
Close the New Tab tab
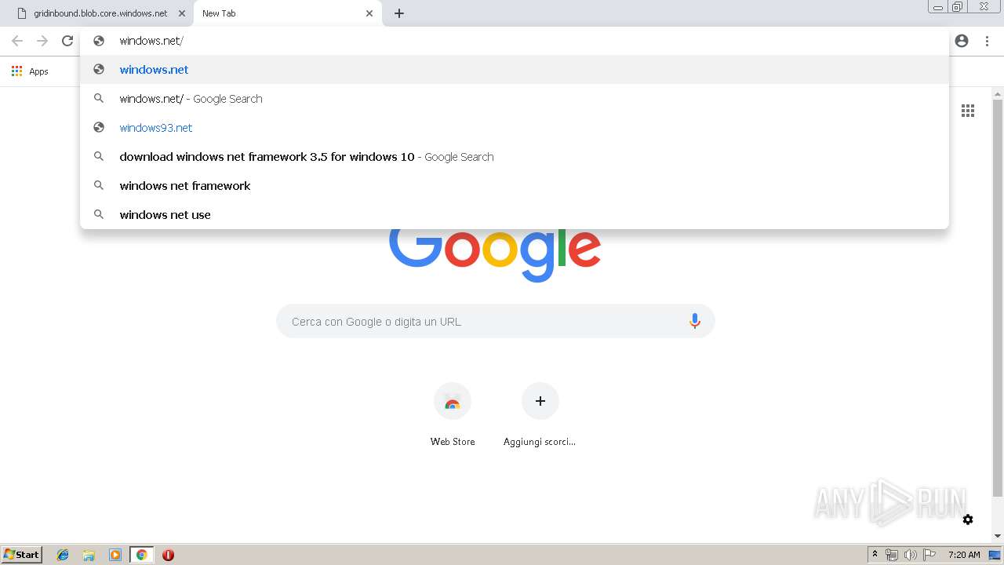[x=369, y=13]
